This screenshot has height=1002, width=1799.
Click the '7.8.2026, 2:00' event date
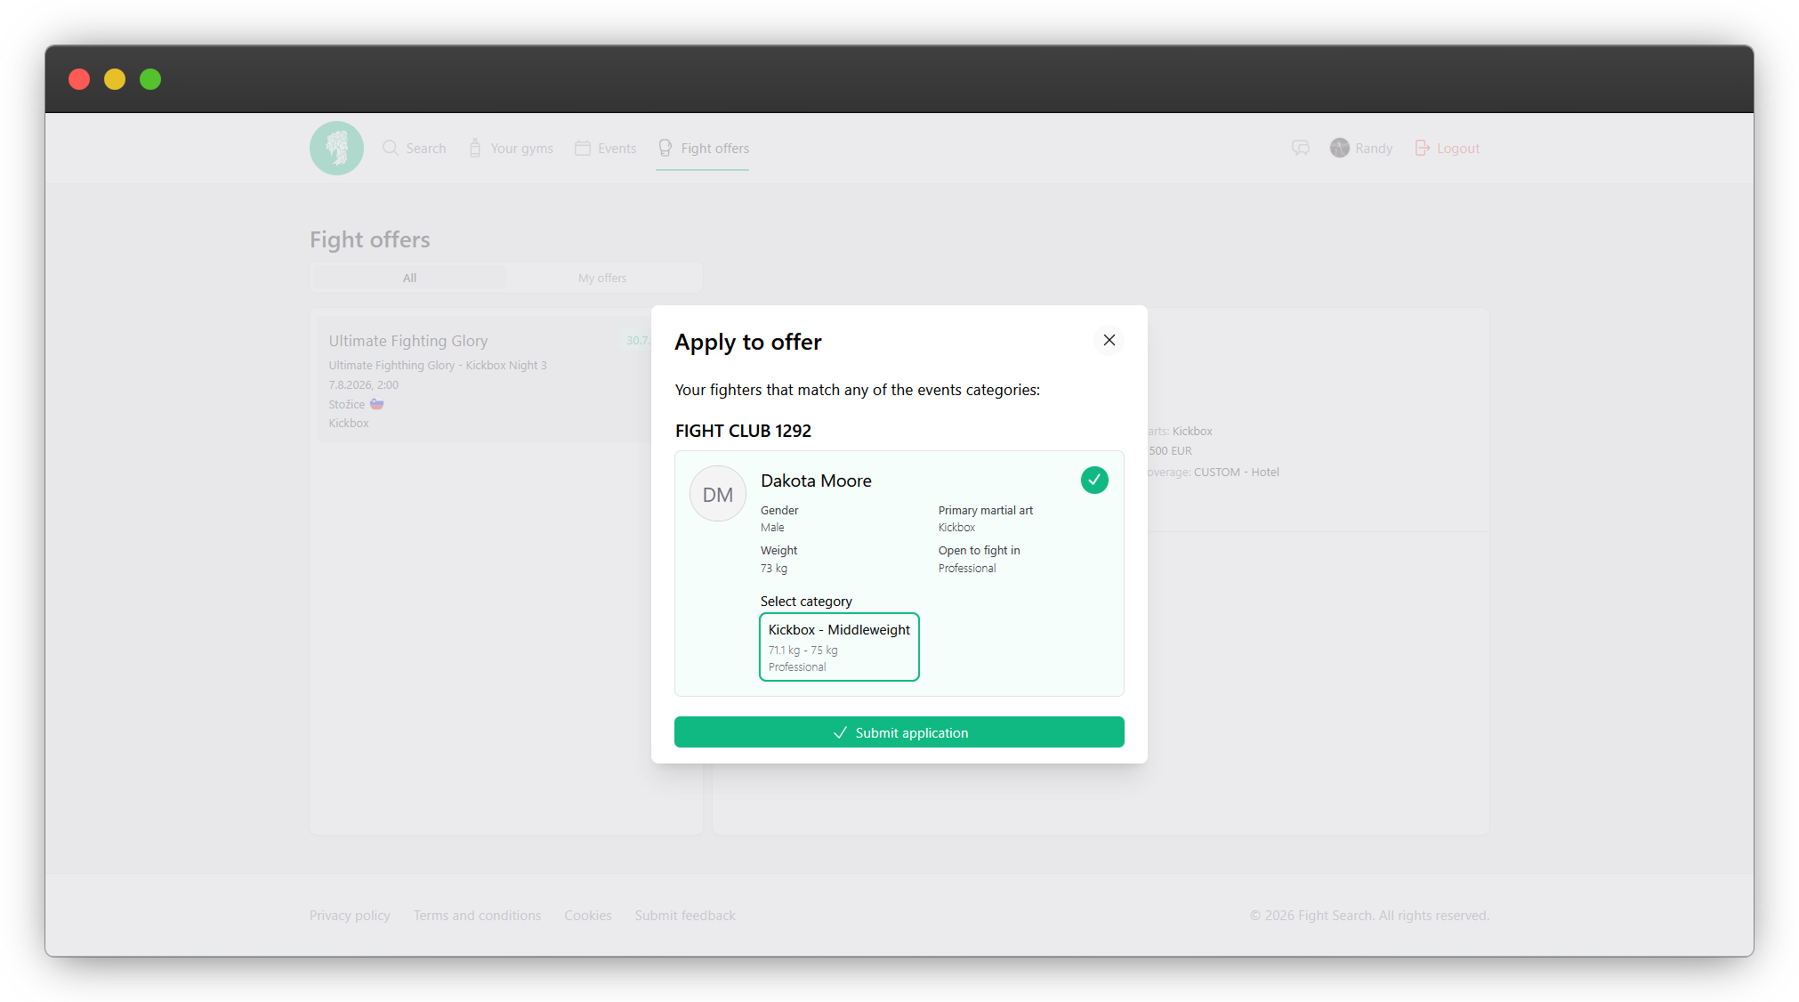(x=363, y=384)
